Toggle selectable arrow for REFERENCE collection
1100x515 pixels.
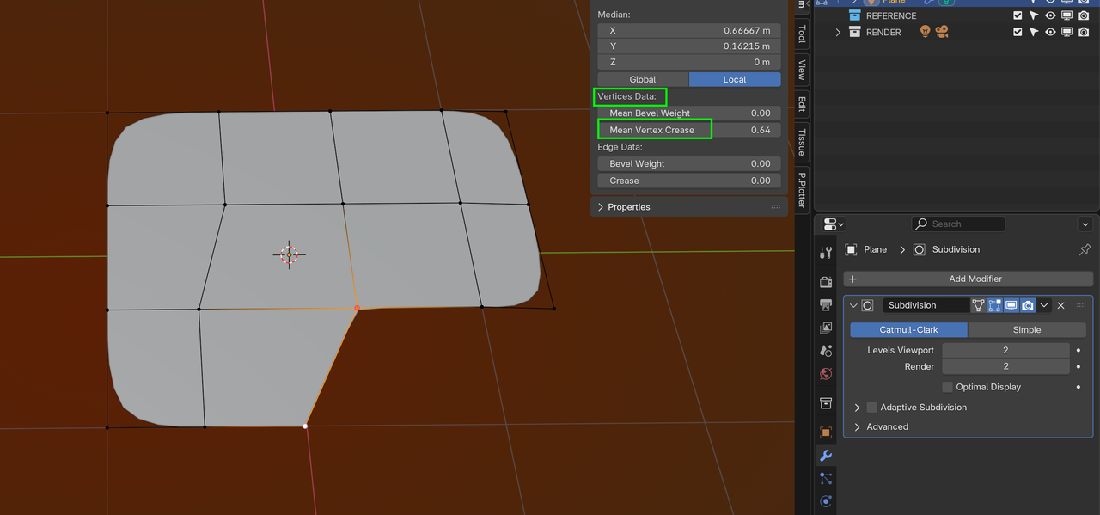coord(1034,15)
